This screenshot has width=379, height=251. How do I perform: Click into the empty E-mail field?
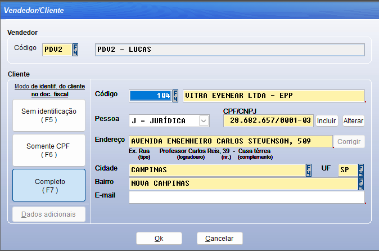point(246,198)
